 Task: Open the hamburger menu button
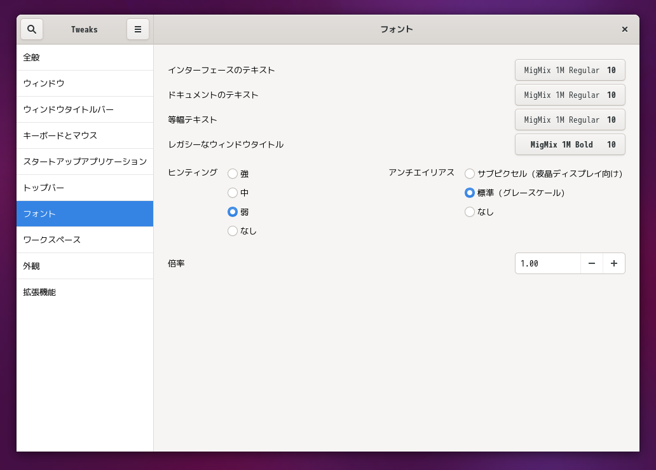(138, 29)
